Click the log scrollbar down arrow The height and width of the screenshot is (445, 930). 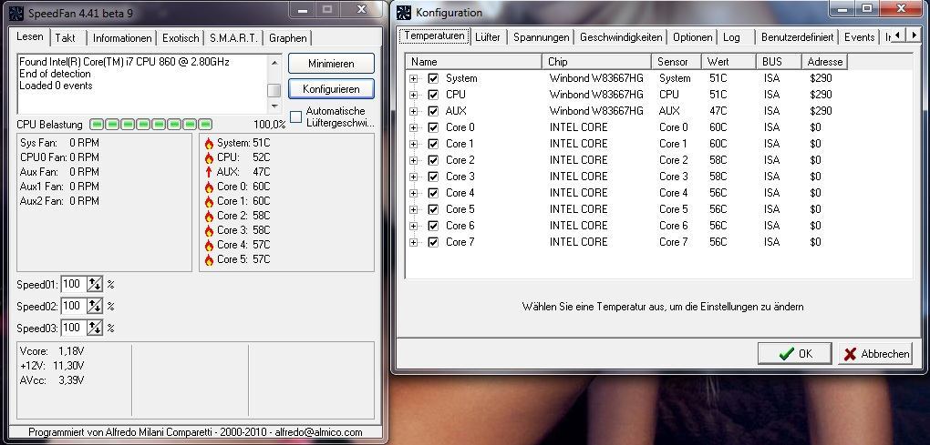click(274, 106)
